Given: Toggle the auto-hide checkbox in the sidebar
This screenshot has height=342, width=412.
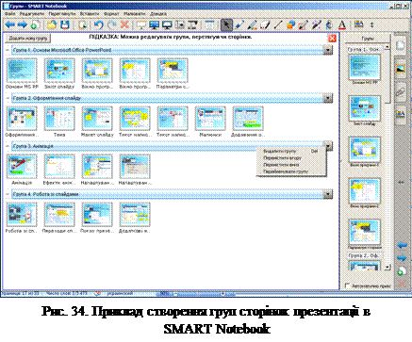Looking at the screenshot, I should (347, 285).
